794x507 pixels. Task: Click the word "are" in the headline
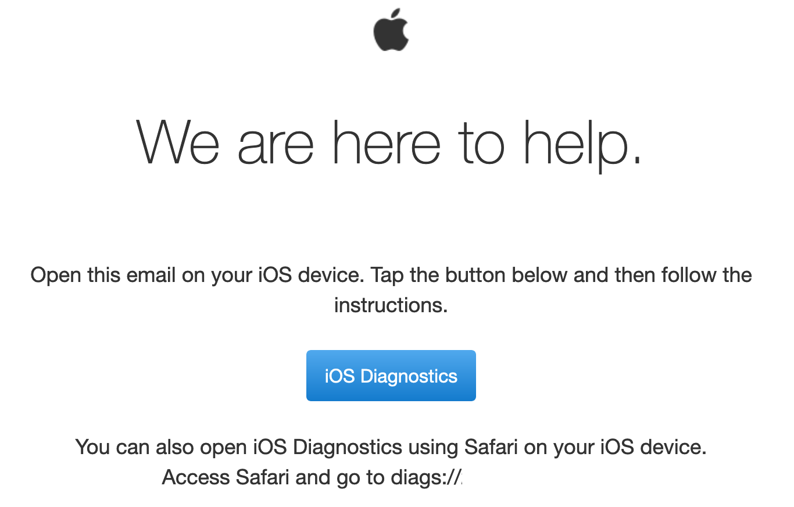276,146
